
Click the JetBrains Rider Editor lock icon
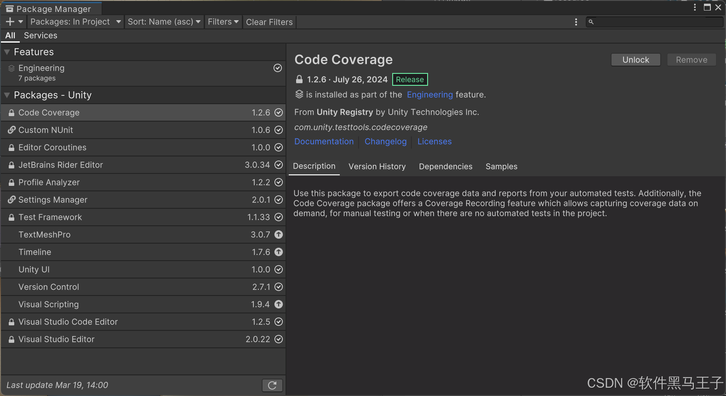tap(11, 165)
